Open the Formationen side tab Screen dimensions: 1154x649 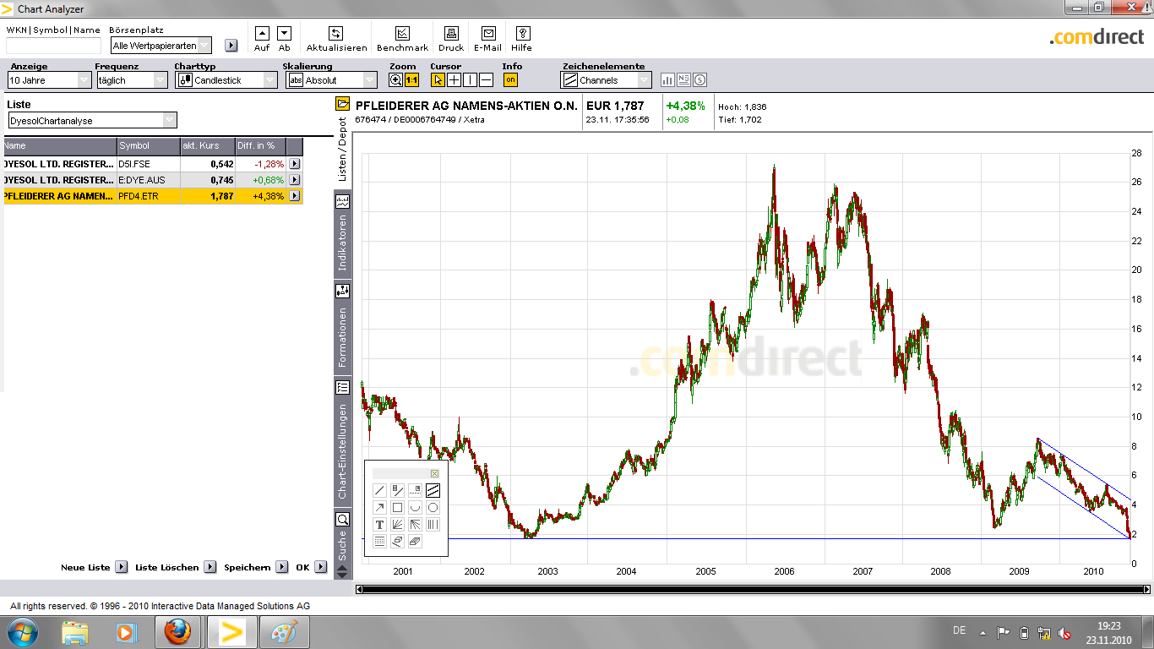click(343, 335)
